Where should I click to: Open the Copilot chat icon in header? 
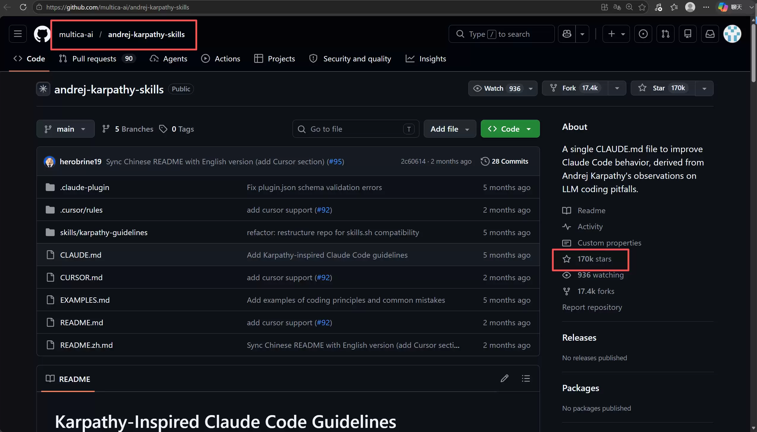click(x=567, y=34)
